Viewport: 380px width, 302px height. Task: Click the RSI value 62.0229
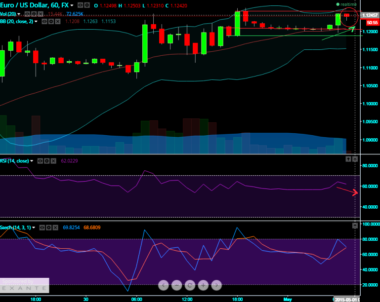pyautogui.click(x=69, y=161)
